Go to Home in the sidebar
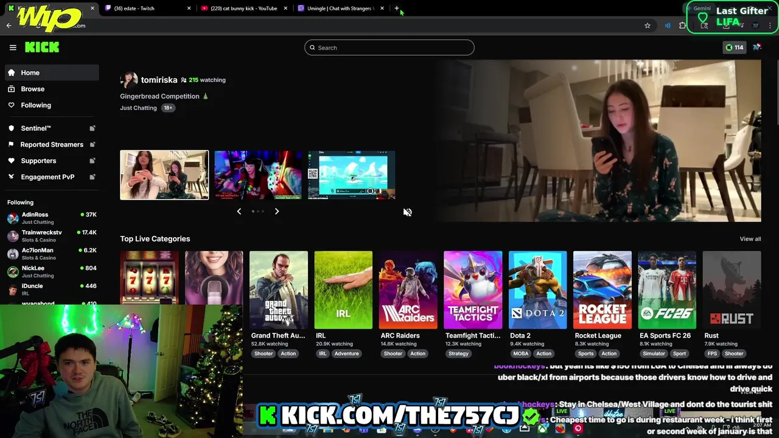The width and height of the screenshot is (779, 438). 52,72
